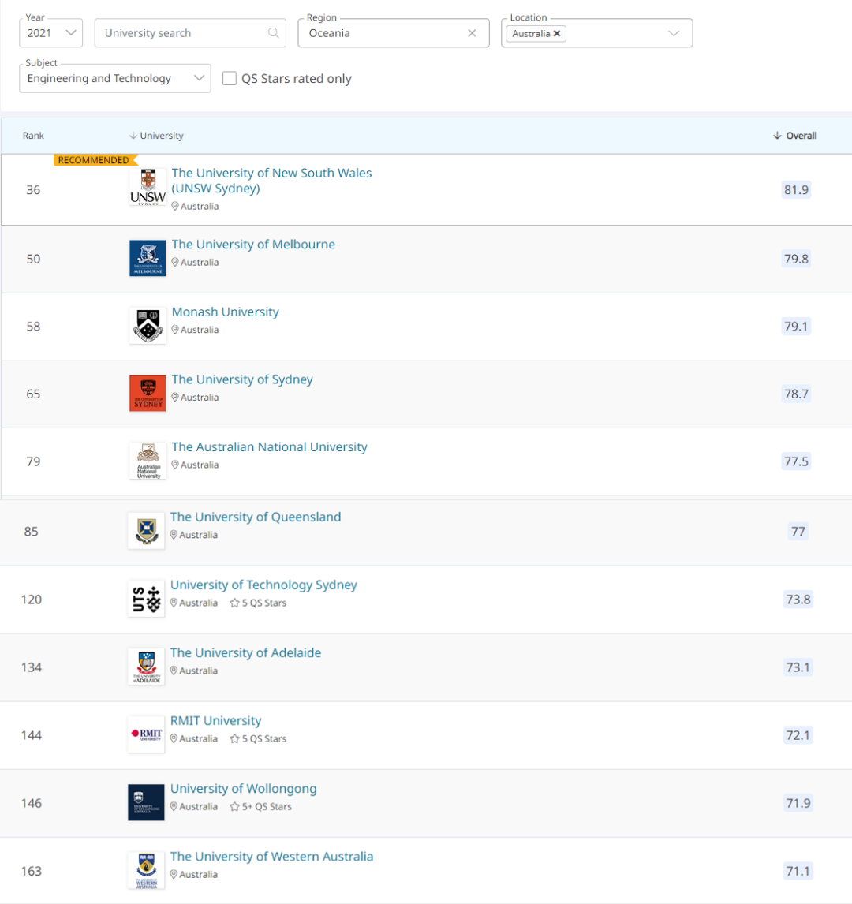Viewport: 852px width, 904px height.
Task: Click the location pin under University of Melbourne
Action: pyautogui.click(x=175, y=262)
